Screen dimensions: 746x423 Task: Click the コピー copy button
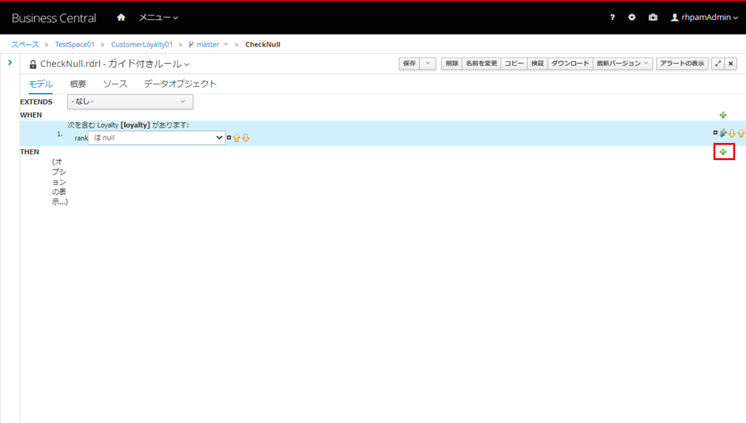(x=514, y=63)
